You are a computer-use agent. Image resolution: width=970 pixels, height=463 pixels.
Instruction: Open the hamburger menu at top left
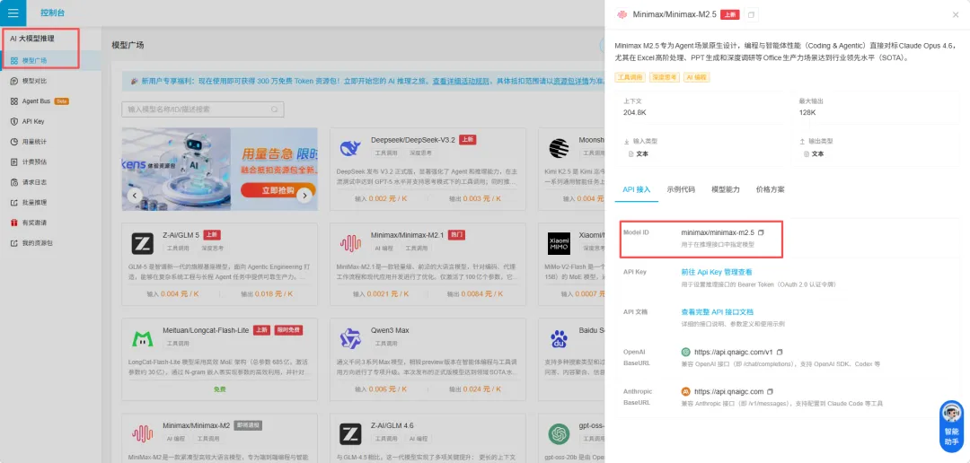(13, 13)
